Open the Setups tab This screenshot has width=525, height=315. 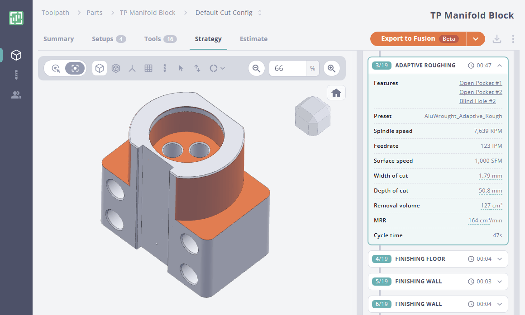click(x=103, y=39)
